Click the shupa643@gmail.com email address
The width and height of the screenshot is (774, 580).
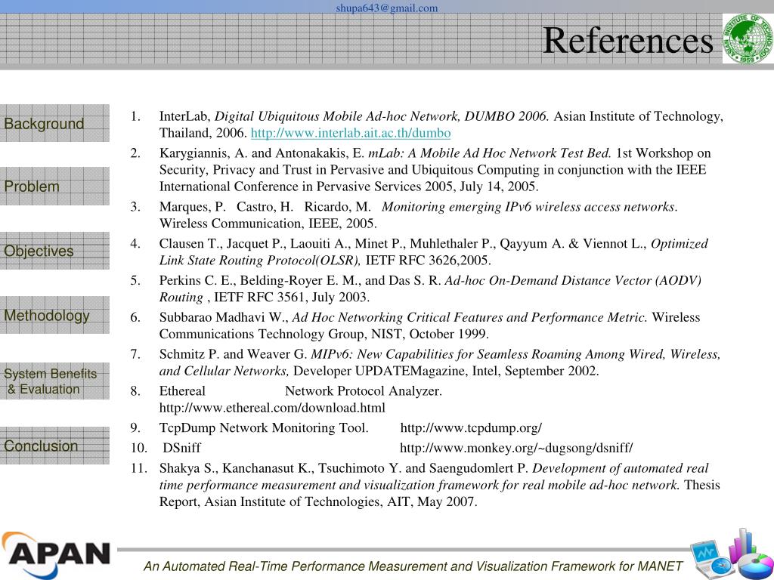[386, 8]
